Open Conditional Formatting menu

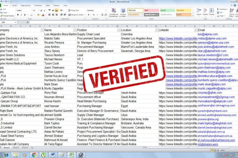(114, 13)
